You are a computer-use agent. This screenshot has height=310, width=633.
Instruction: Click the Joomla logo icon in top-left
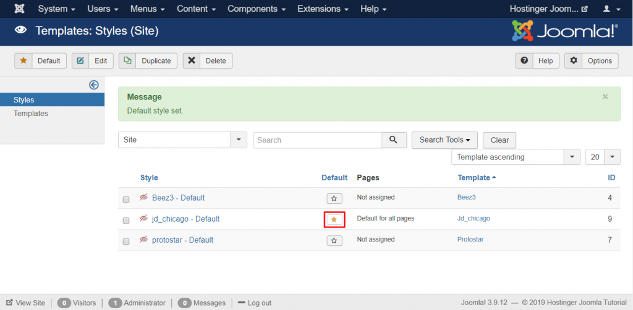click(20, 9)
